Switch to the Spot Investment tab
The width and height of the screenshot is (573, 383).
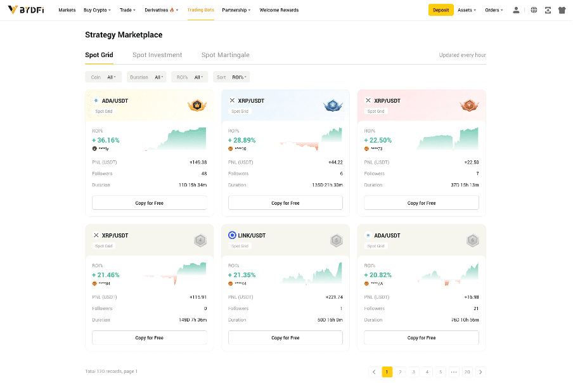coord(157,55)
